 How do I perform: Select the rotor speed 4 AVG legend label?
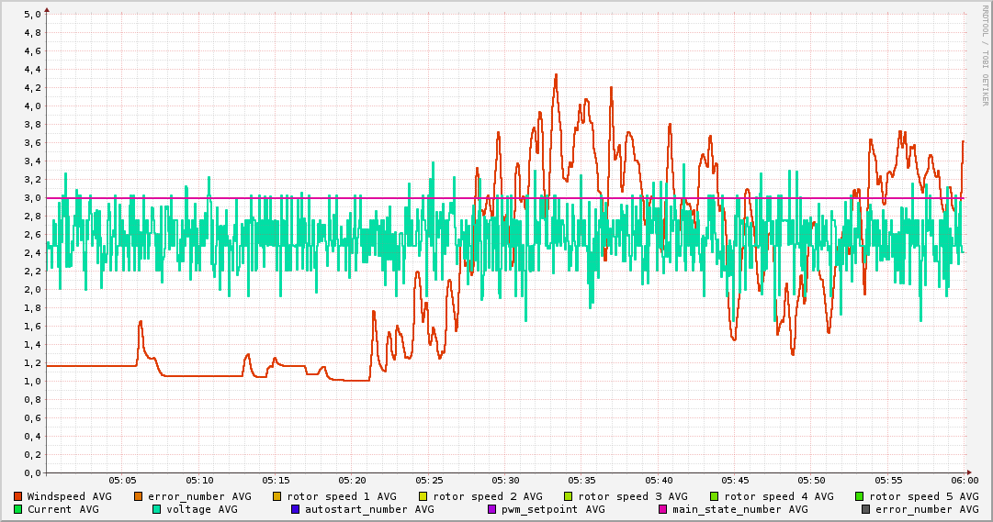pyautogui.click(x=778, y=496)
